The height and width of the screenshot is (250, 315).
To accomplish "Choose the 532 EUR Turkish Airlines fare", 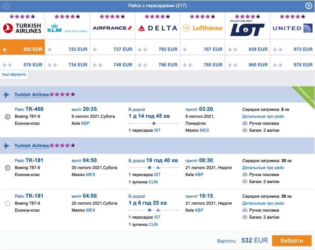I will [x=22, y=49].
